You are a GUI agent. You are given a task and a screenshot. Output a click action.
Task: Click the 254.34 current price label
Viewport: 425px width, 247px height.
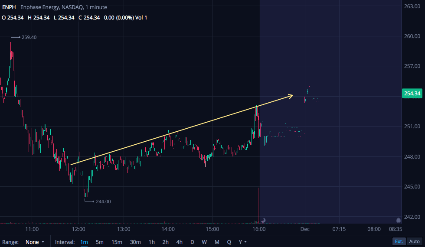(x=412, y=93)
